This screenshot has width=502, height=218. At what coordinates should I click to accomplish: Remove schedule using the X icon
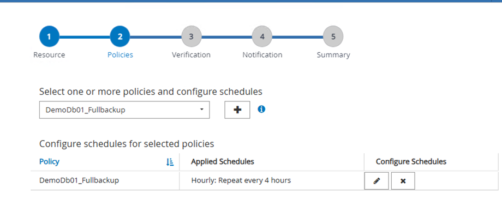(x=403, y=181)
